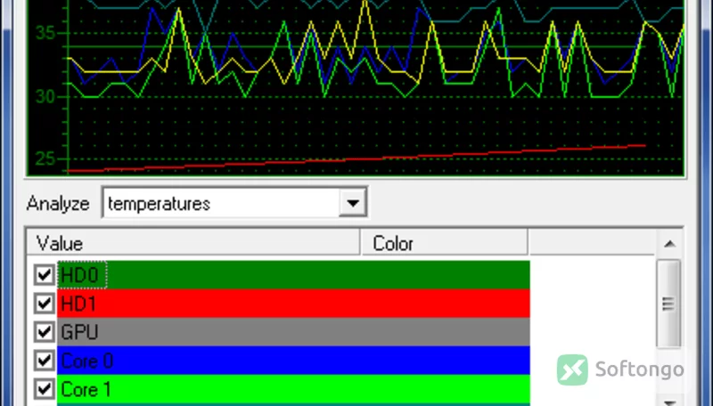Click the Value column header
Image resolution: width=713 pixels, height=406 pixels.
(193, 243)
